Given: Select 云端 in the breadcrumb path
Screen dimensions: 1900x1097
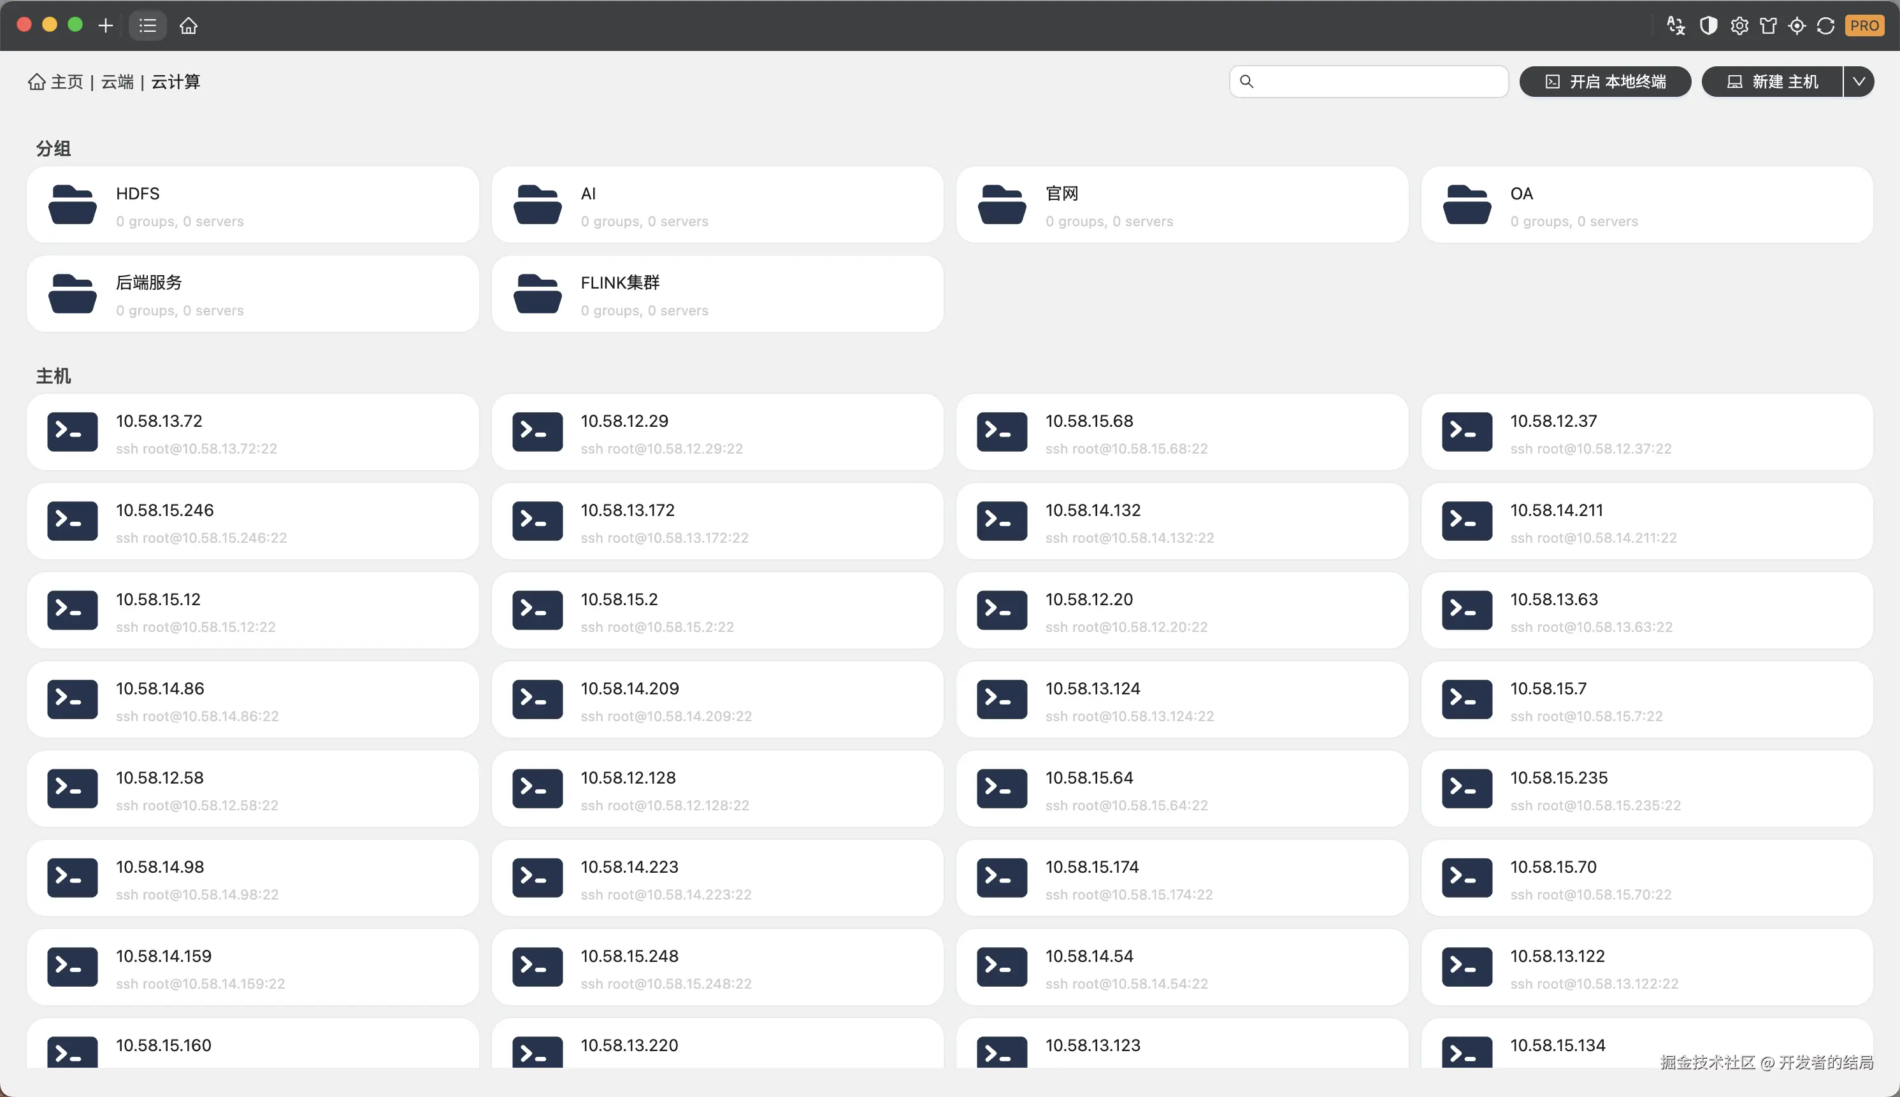Looking at the screenshot, I should (117, 82).
